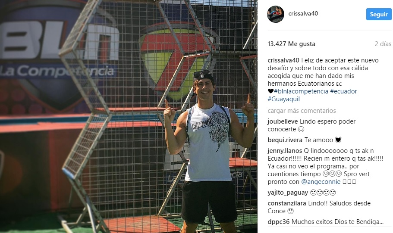The height and width of the screenshot is (233, 393).
Task: Click the smiley emoji in joubelieve comment
Action: point(301,129)
